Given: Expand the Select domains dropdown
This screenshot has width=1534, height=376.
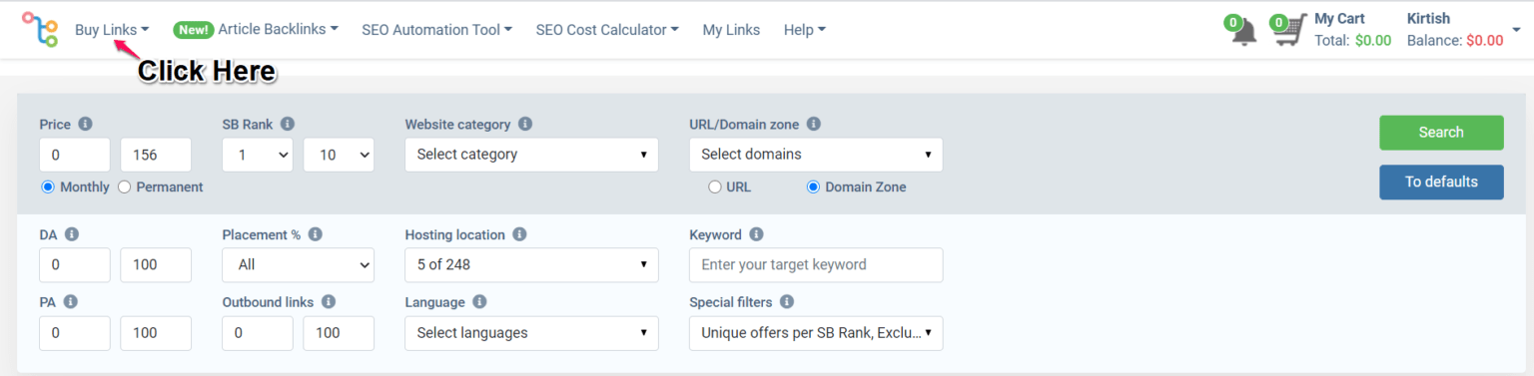Looking at the screenshot, I should pos(816,155).
